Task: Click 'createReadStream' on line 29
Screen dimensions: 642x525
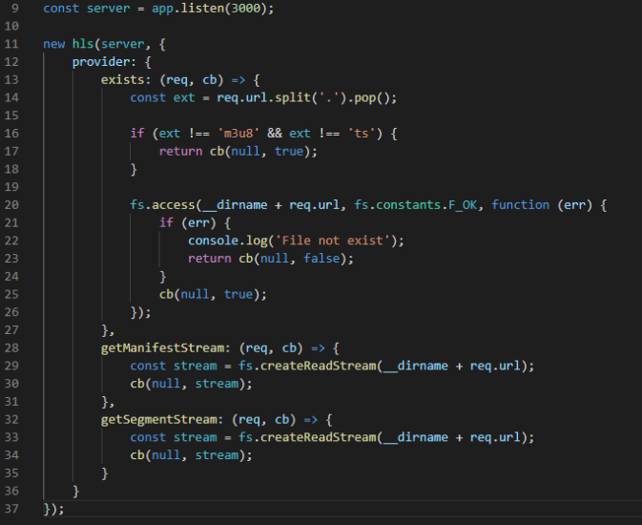Action: point(318,366)
